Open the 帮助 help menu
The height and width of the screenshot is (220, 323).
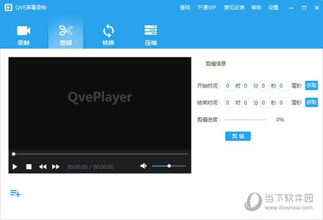(x=256, y=8)
